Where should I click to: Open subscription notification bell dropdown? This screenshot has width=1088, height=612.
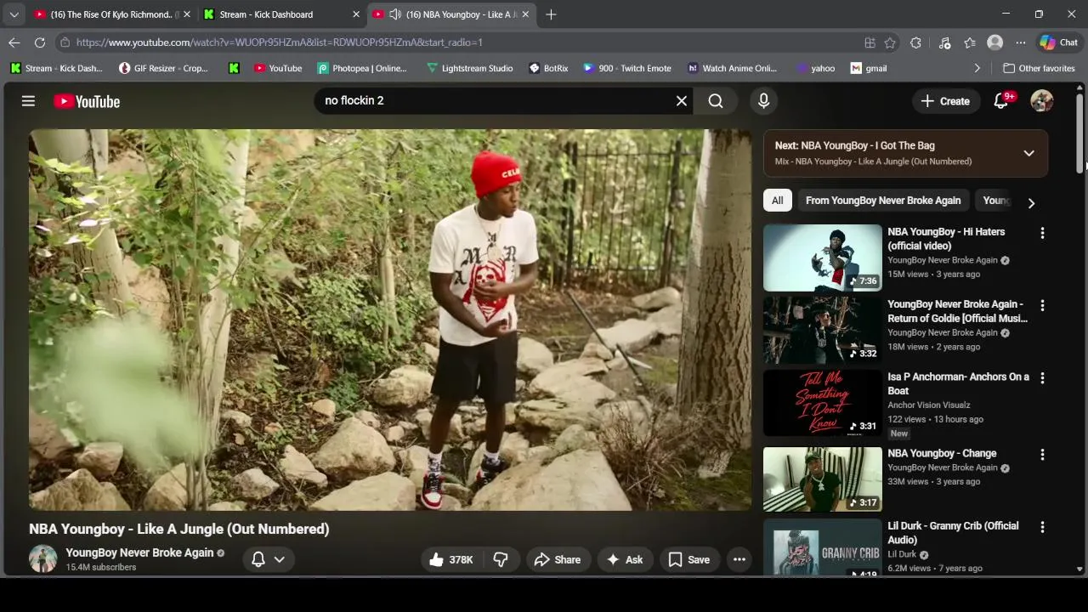click(268, 558)
